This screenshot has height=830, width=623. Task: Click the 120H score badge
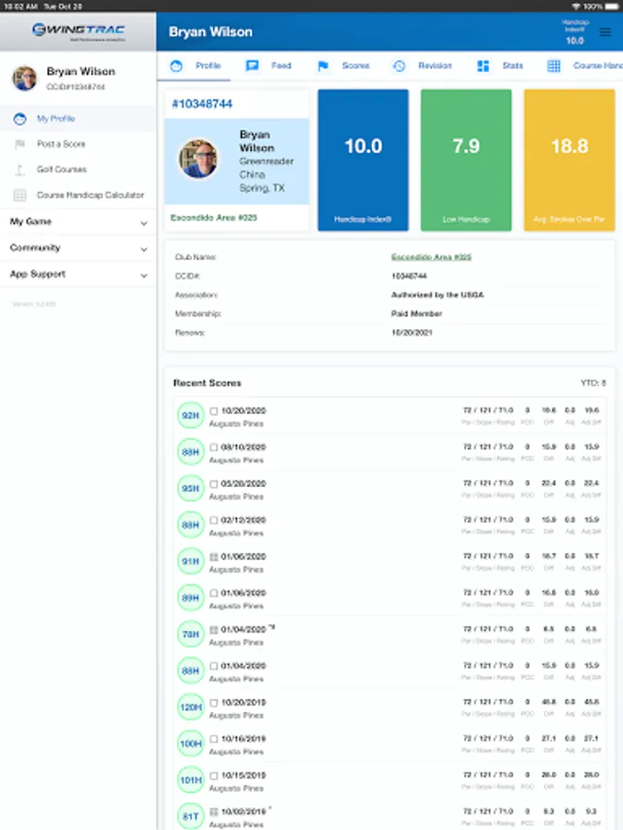pyautogui.click(x=191, y=707)
